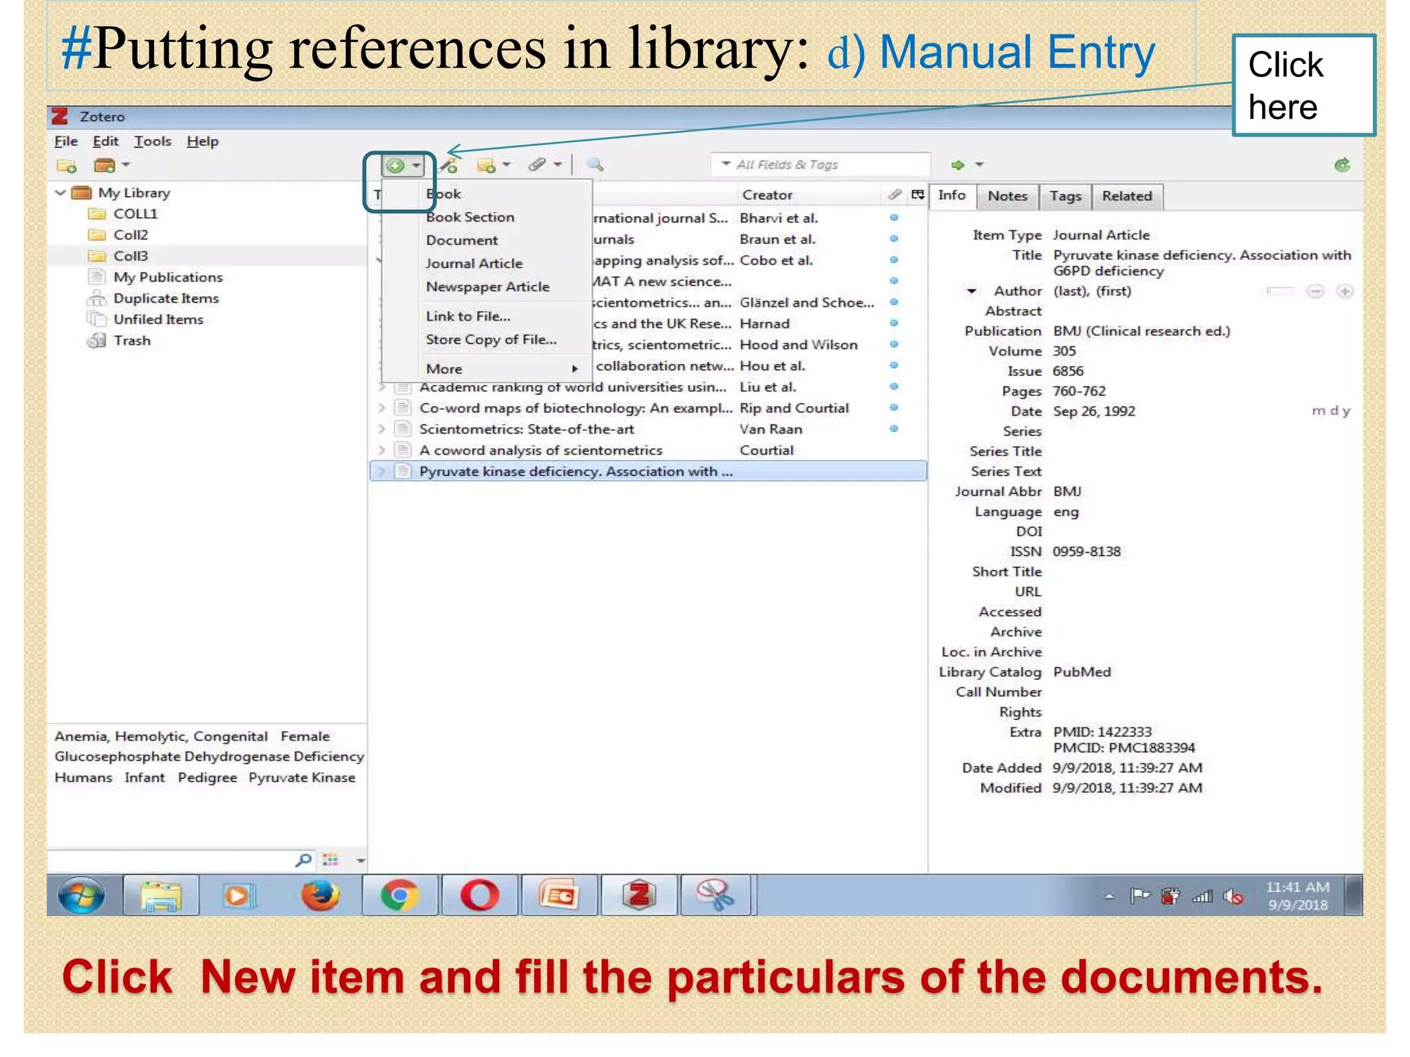The width and height of the screenshot is (1410, 1057).
Task: Open the Locate dropdown arrow
Action: [x=979, y=165]
